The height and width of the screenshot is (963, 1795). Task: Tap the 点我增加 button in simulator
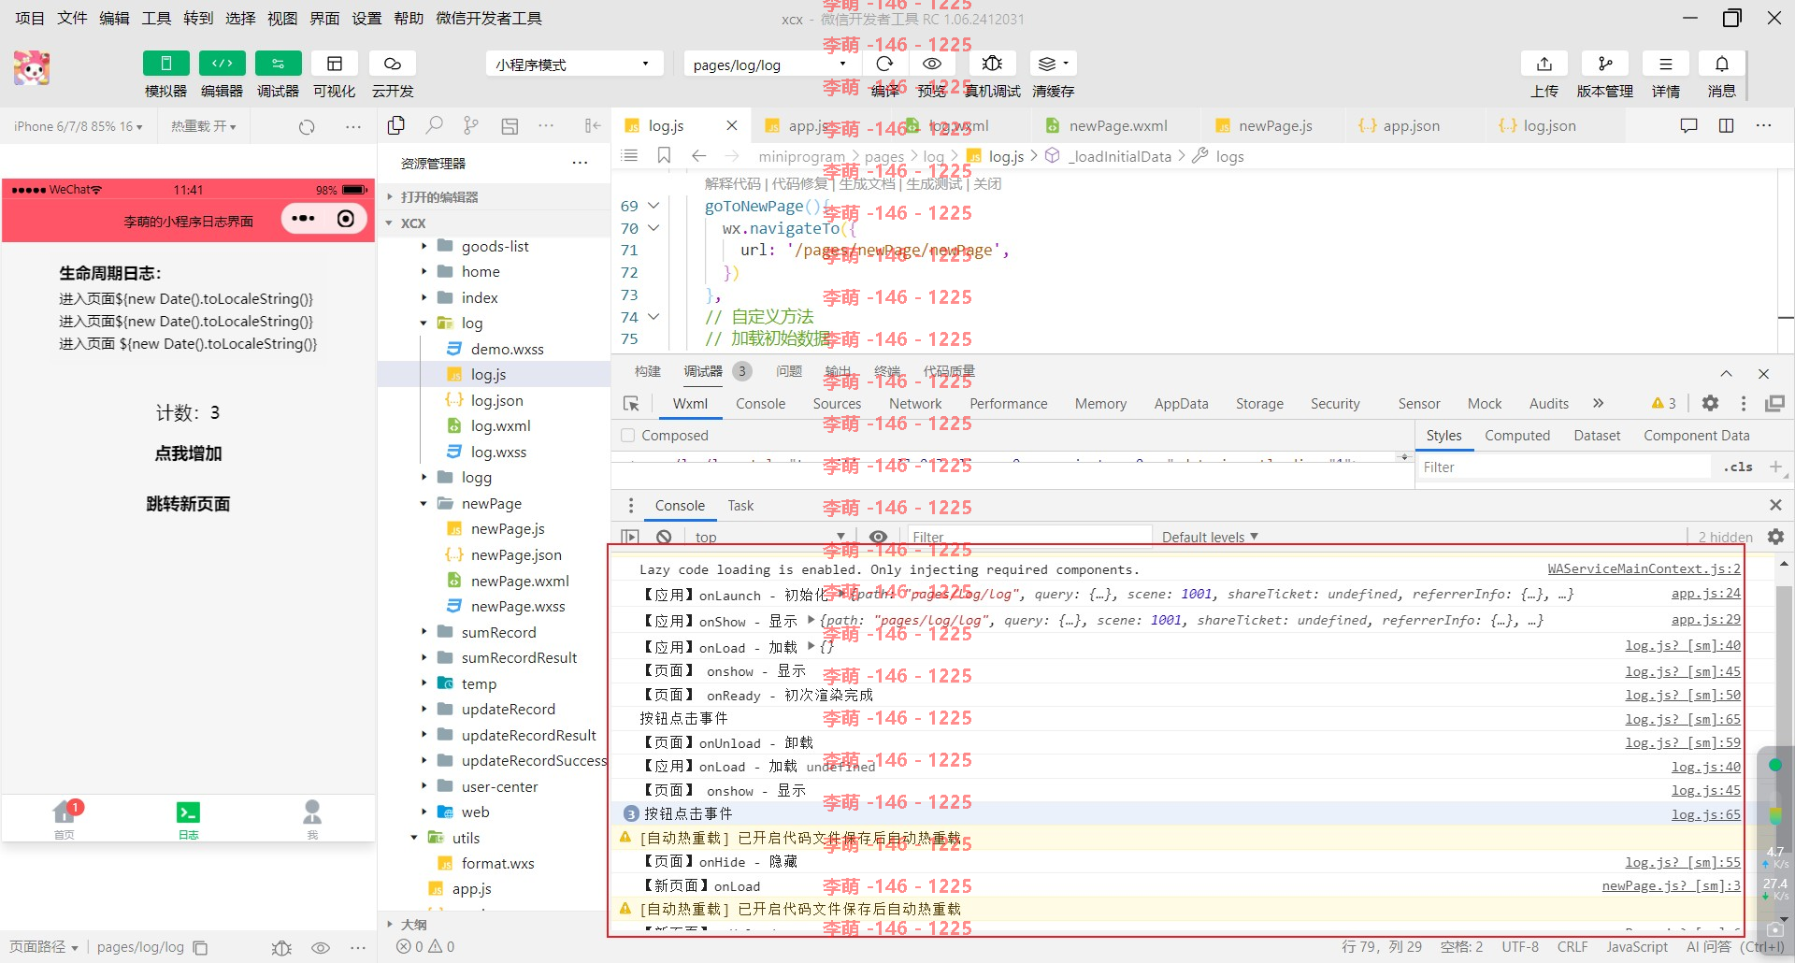pyautogui.click(x=188, y=453)
